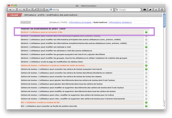The width and height of the screenshot is (172, 118).
Task: Increase text size with large A button
Action: (24, 10)
